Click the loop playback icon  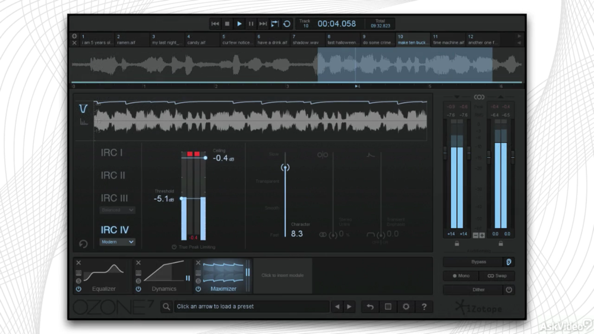tap(287, 24)
